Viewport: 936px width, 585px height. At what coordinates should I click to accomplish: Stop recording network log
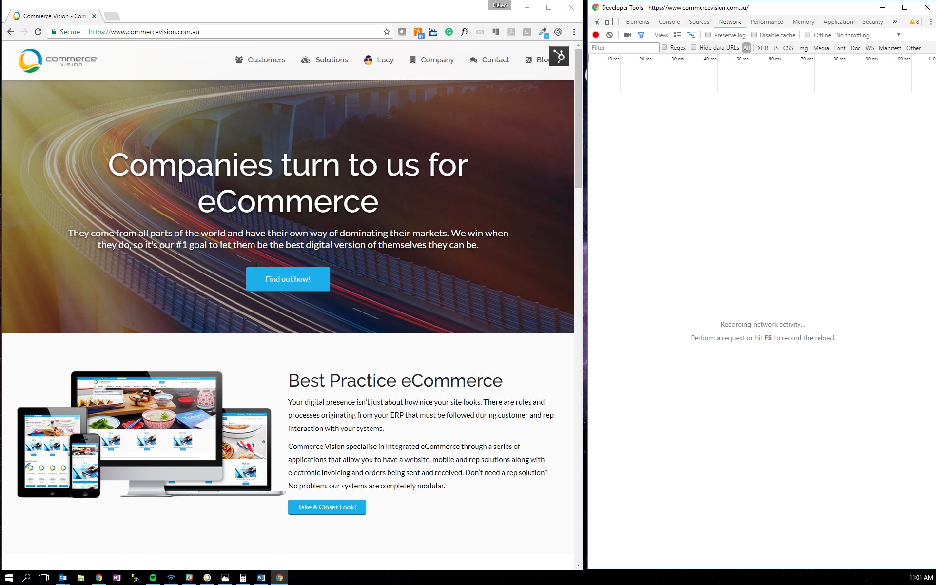(x=595, y=35)
